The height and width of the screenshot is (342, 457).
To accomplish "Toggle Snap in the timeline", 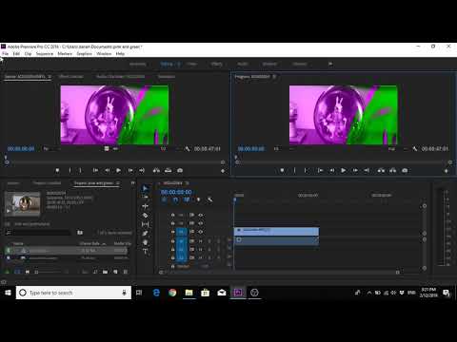I will (175, 199).
